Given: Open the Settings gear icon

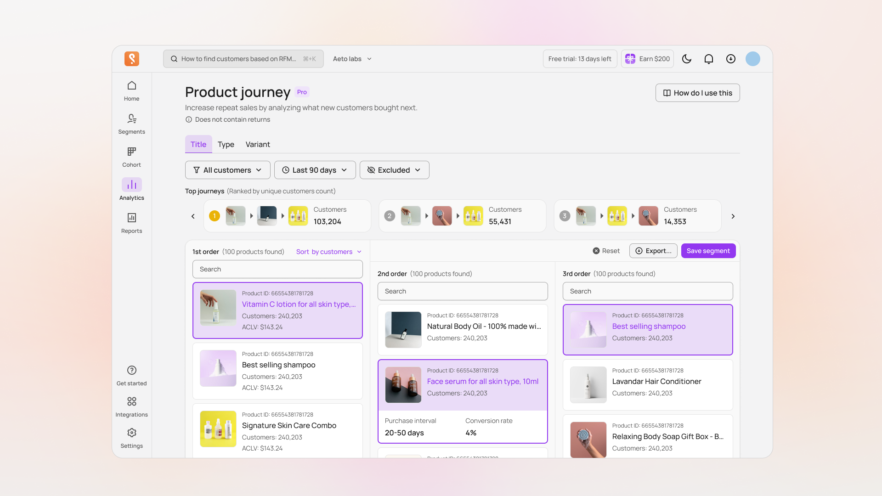Looking at the screenshot, I should (x=132, y=433).
